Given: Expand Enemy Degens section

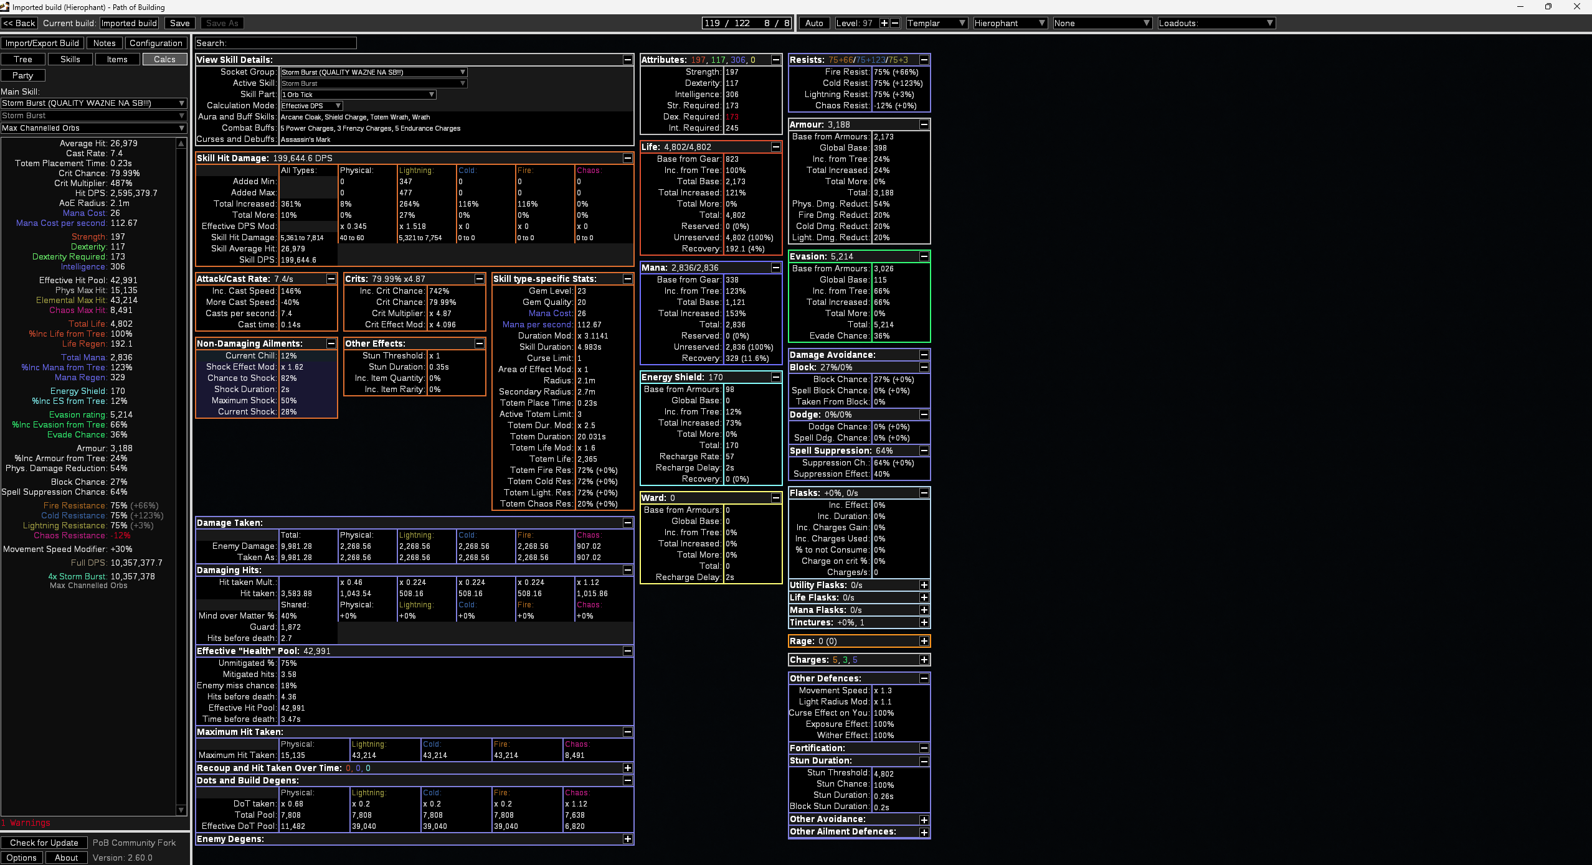Looking at the screenshot, I should [x=627, y=839].
